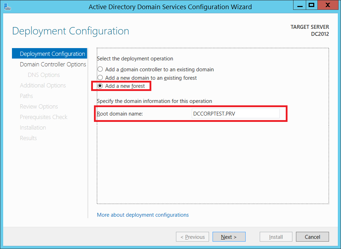Minimize the configuration wizard window
The image size is (341, 249).
pyautogui.click(x=300, y=5)
